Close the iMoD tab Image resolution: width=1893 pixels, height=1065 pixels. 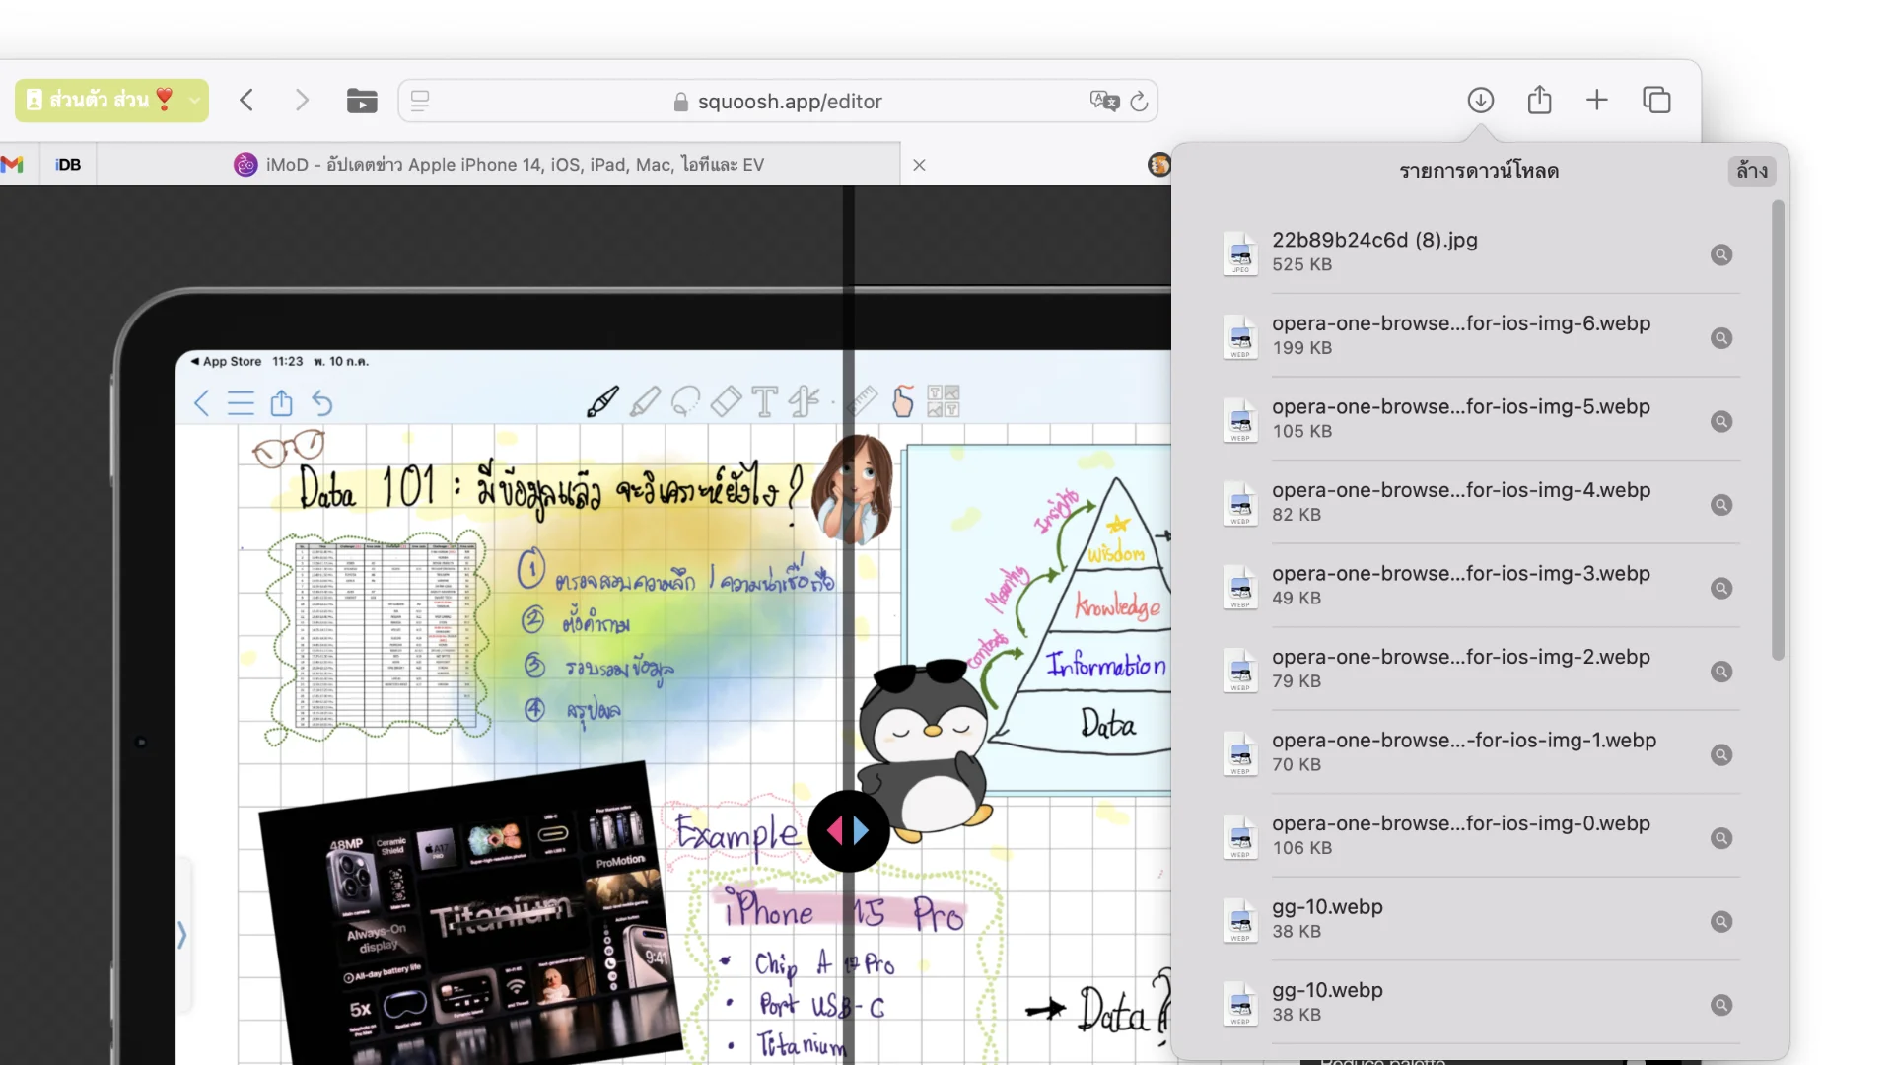point(919,165)
